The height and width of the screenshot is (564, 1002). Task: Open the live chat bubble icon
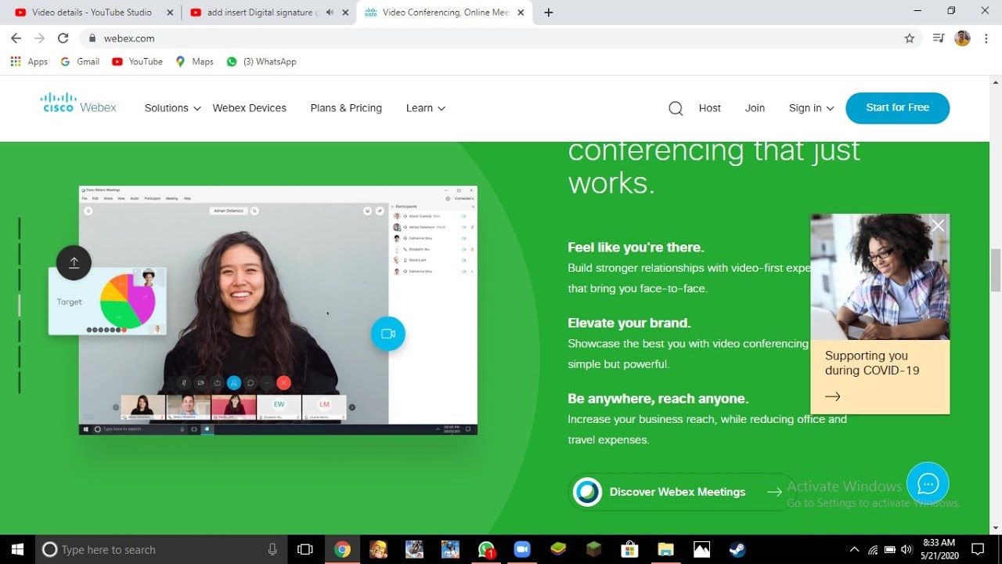(x=928, y=483)
